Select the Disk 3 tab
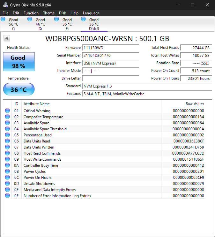215x237 pixels. click(94, 24)
